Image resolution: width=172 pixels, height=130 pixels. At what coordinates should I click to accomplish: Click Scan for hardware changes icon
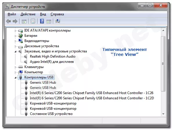[58, 21]
